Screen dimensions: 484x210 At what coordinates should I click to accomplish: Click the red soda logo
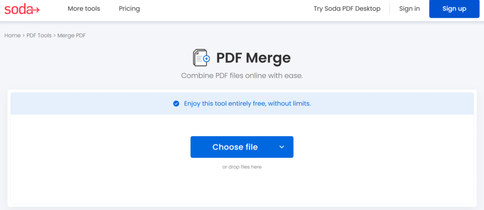[x=22, y=9]
